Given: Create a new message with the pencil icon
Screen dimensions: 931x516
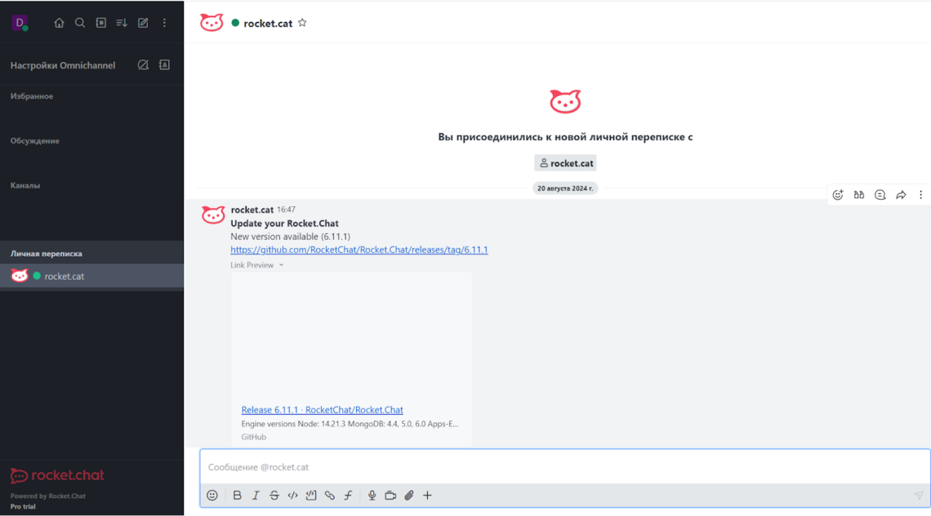Looking at the screenshot, I should tap(142, 23).
